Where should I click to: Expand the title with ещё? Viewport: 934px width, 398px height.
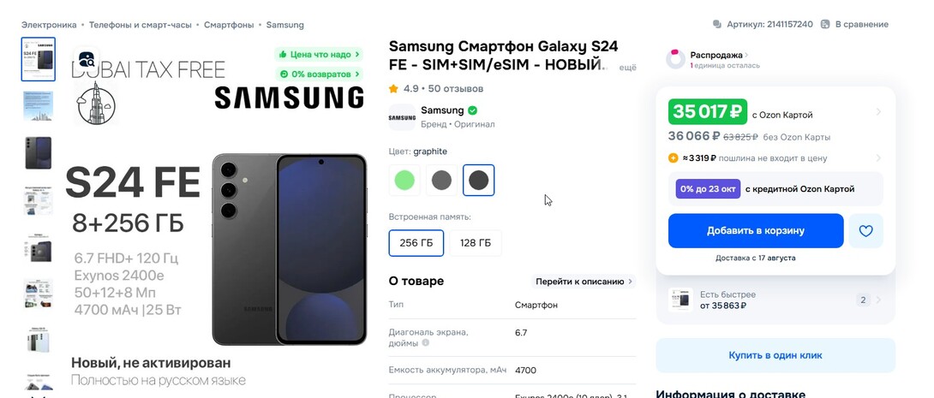tap(628, 68)
